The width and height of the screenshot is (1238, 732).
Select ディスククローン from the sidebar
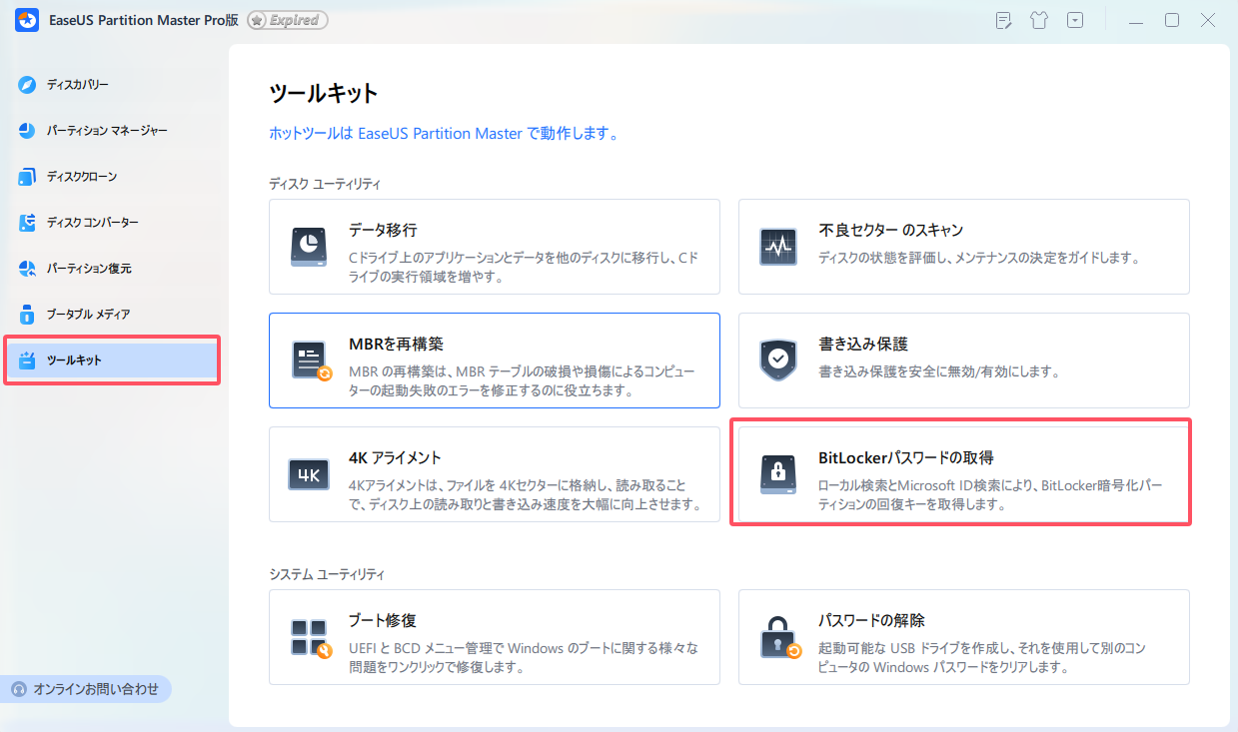(81, 177)
